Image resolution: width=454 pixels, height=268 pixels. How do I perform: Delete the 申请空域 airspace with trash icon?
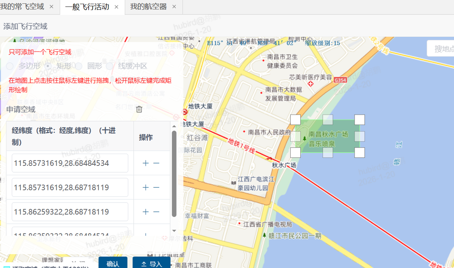click(x=139, y=109)
